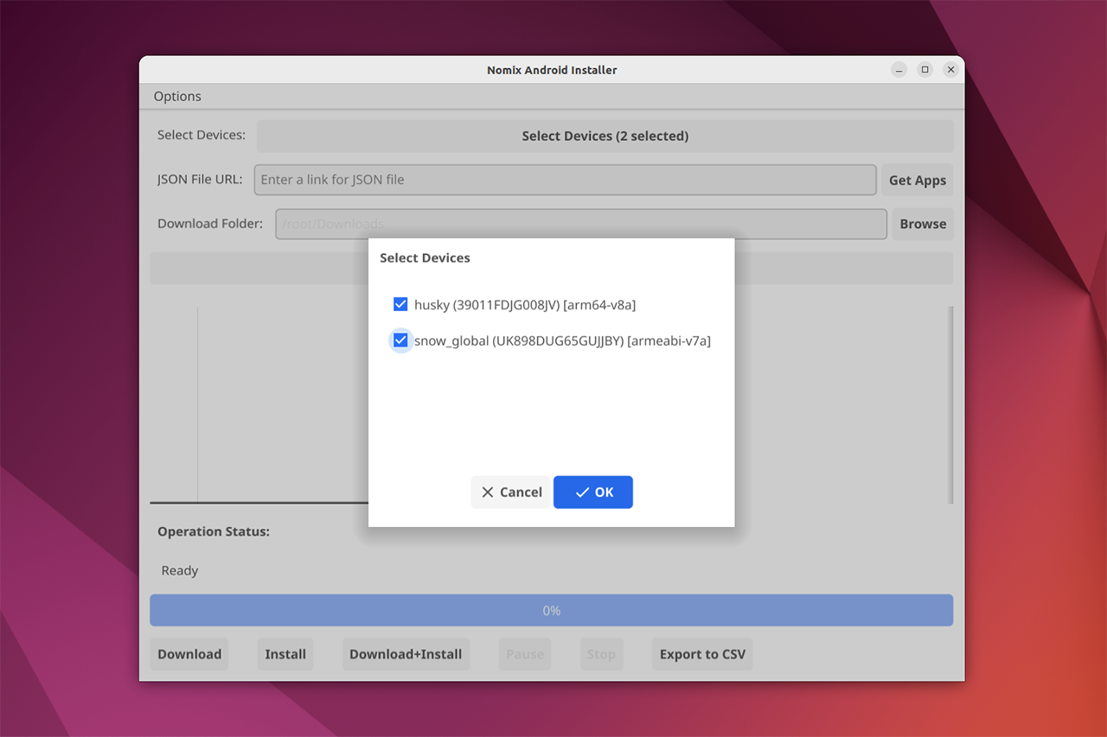Click Cancel in the Select Devices dialog

[511, 492]
